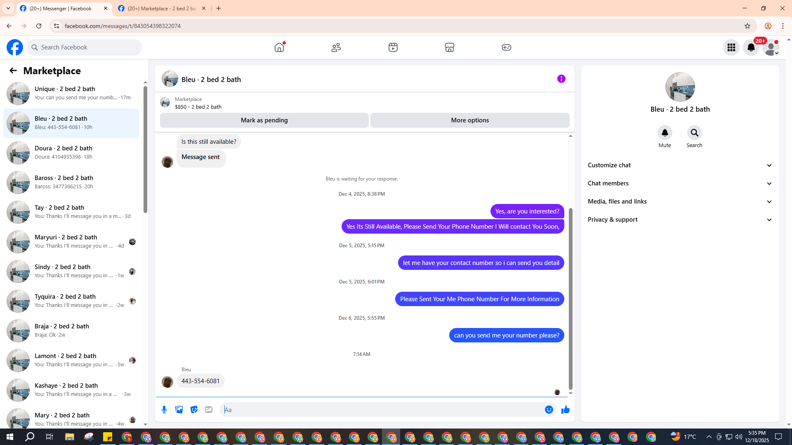This screenshot has height=445, width=792.
Task: Switch to Messenger | Facebook tab
Action: 64,9
